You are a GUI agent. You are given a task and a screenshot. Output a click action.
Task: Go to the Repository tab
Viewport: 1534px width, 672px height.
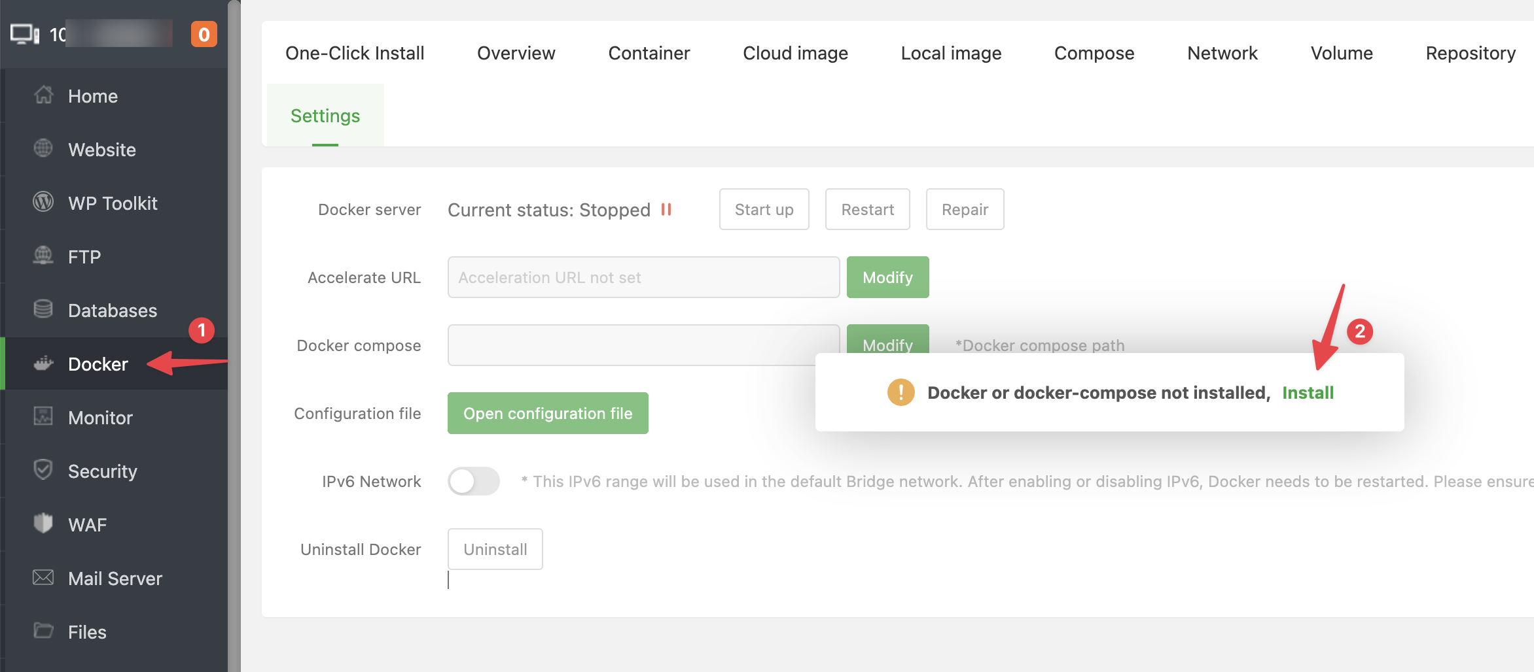pyautogui.click(x=1471, y=53)
